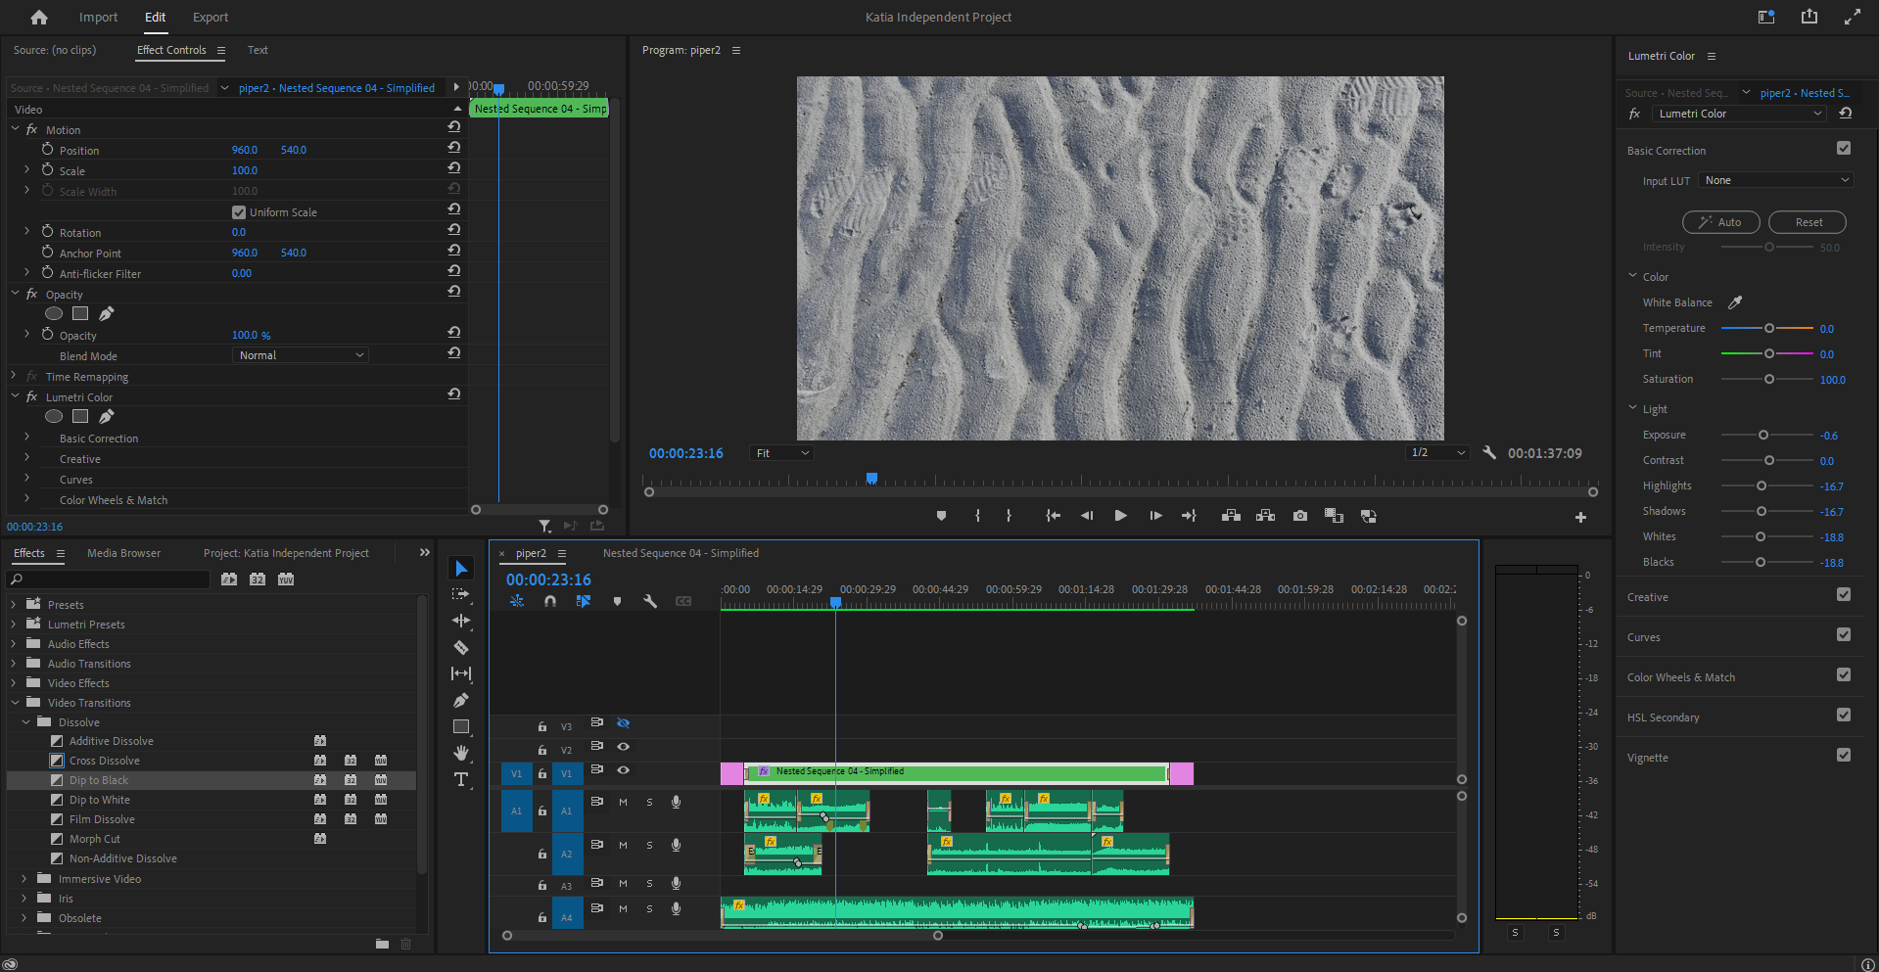1879x972 pixels.
Task: Reset the Position parameter in Motion
Action: pos(454,148)
